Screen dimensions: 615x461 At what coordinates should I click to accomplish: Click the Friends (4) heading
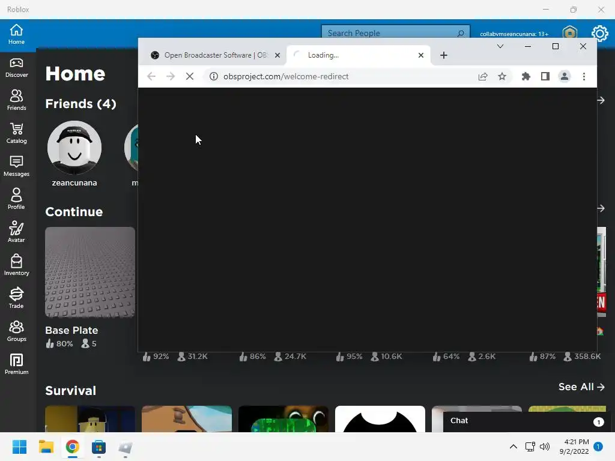click(81, 104)
